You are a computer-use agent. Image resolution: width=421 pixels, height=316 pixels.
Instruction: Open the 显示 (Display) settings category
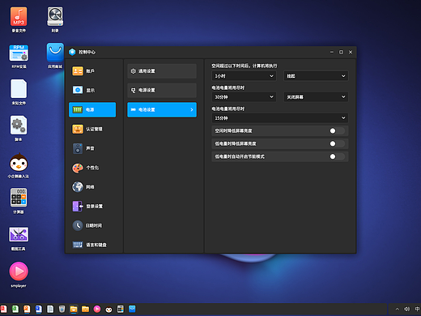tap(92, 90)
